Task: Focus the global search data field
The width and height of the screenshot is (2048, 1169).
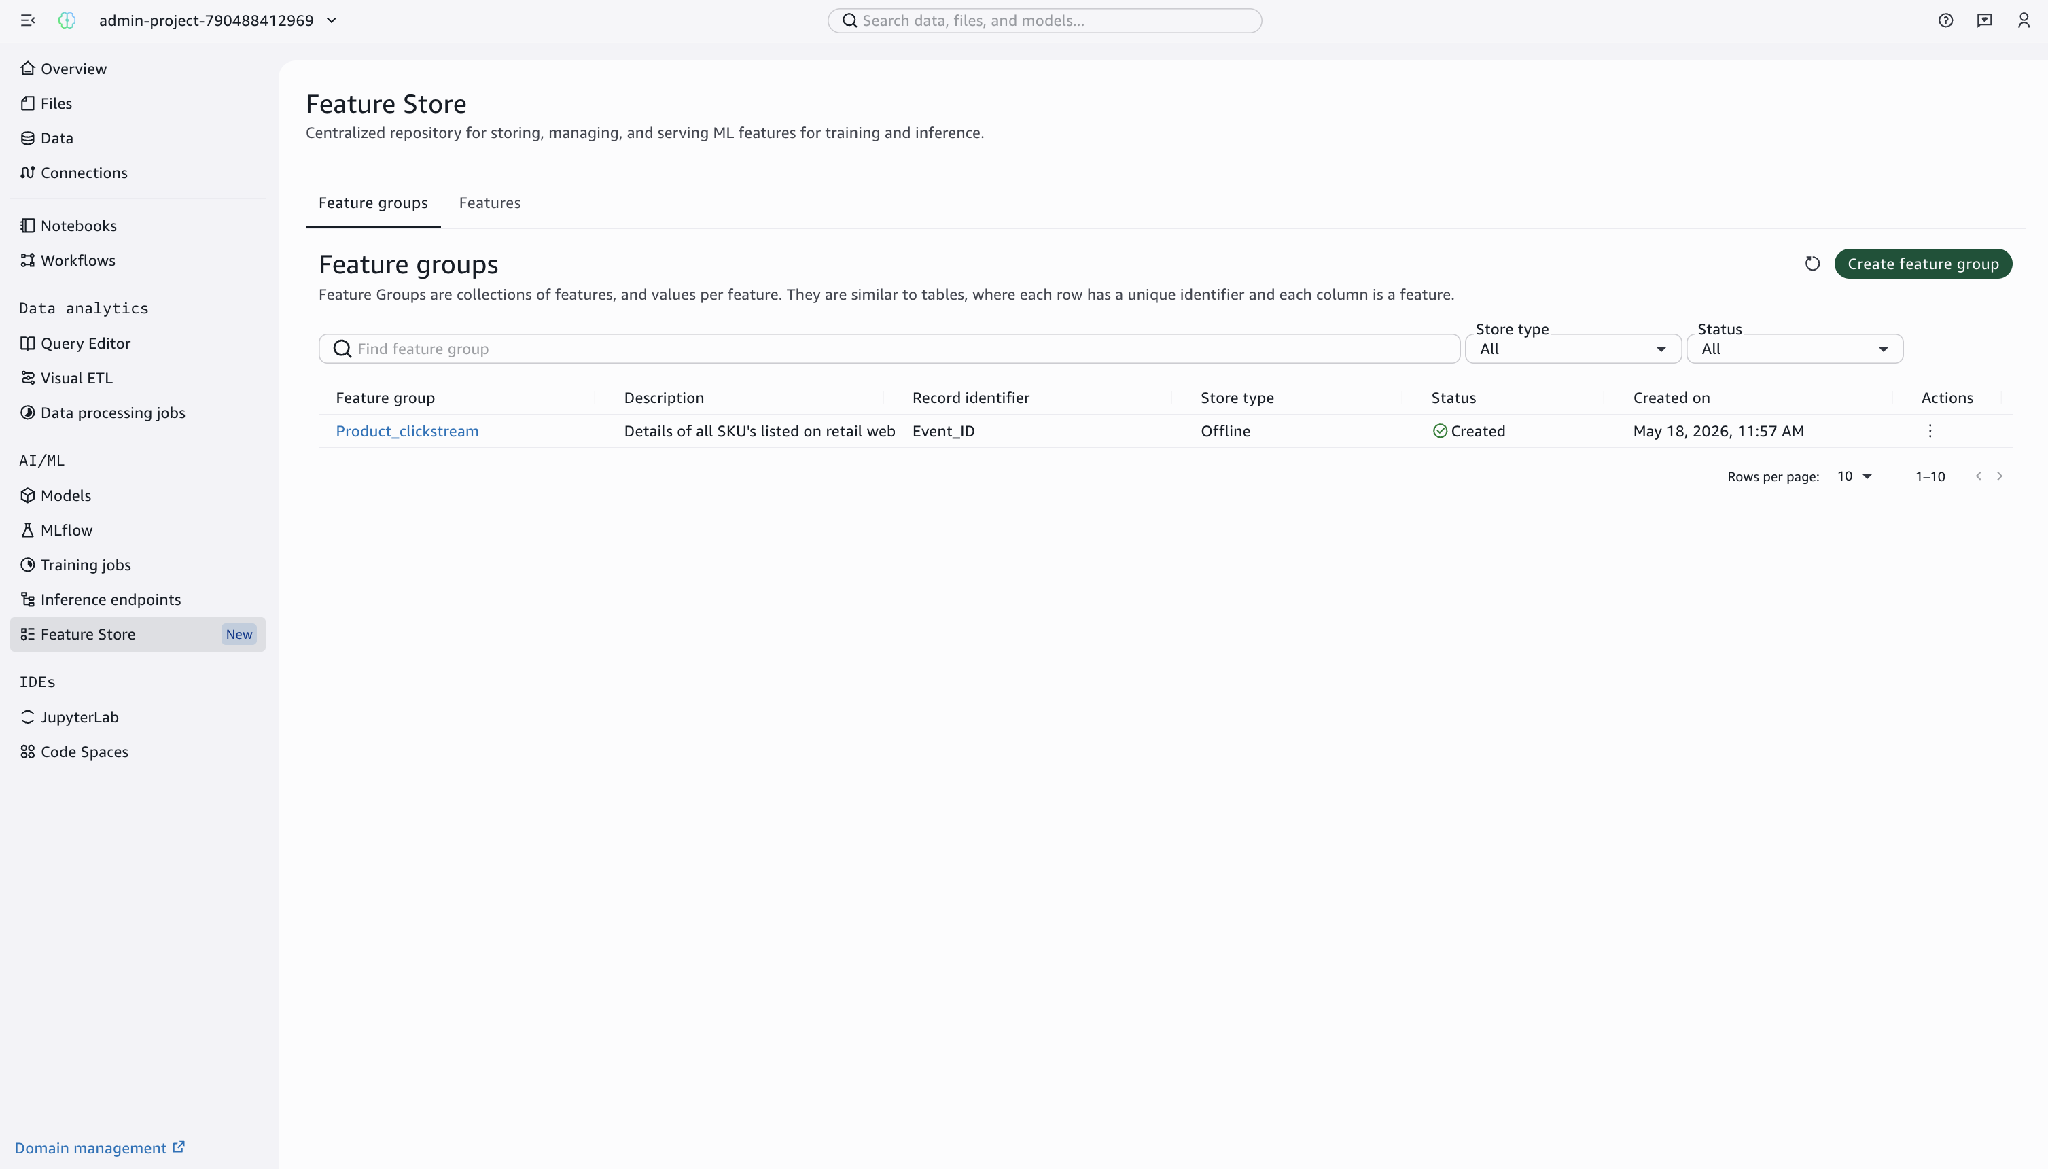Action: point(1044,21)
